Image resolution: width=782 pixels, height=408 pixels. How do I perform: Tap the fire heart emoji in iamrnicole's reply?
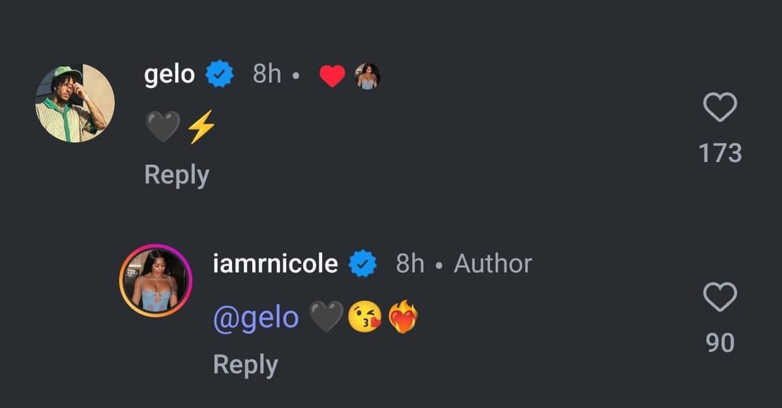point(404,316)
